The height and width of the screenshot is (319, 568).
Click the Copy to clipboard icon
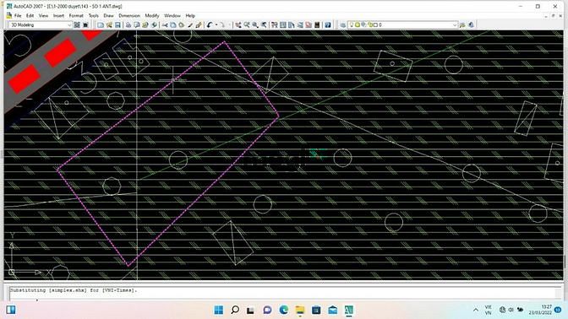click(173, 25)
